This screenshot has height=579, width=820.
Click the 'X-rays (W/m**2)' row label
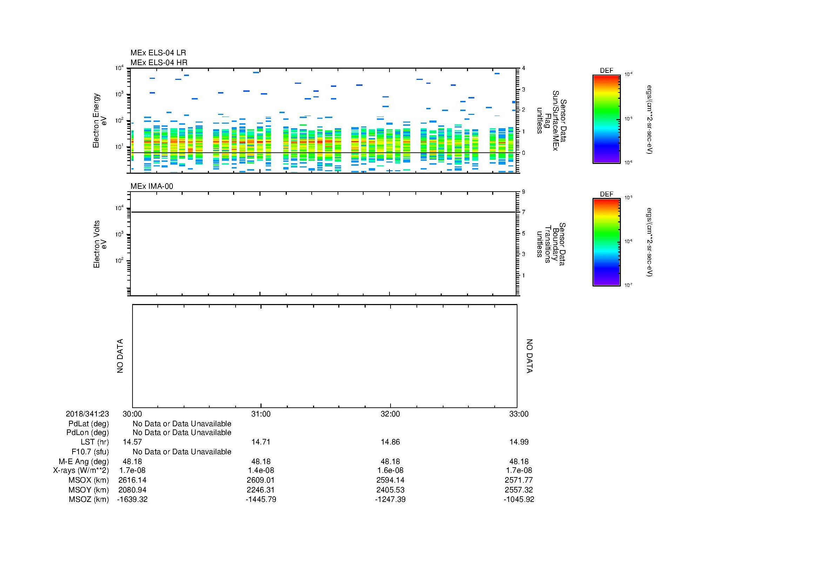click(81, 470)
